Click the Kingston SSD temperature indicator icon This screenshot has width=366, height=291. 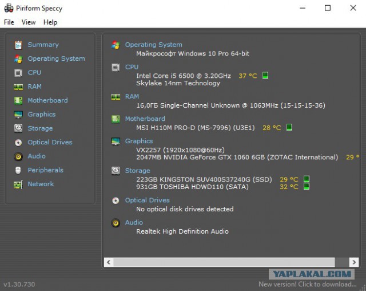pos(307,179)
